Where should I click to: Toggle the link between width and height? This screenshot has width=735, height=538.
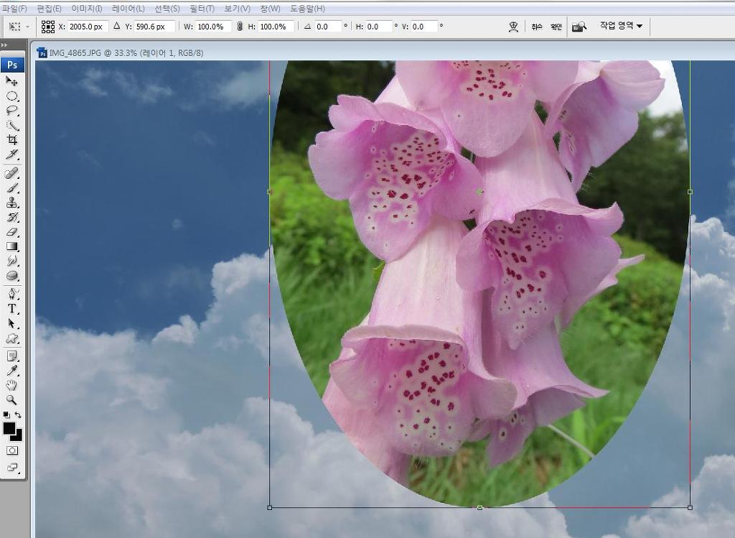pyautogui.click(x=239, y=27)
